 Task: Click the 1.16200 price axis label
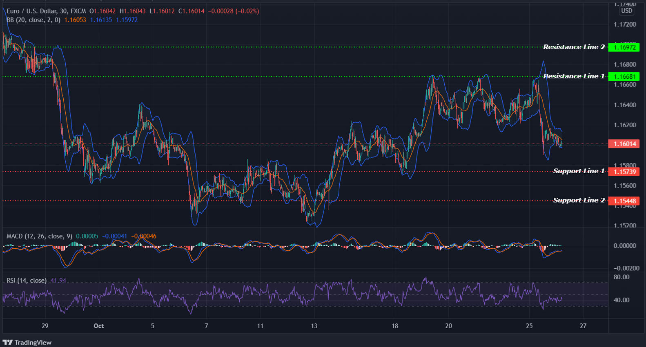pyautogui.click(x=625, y=125)
